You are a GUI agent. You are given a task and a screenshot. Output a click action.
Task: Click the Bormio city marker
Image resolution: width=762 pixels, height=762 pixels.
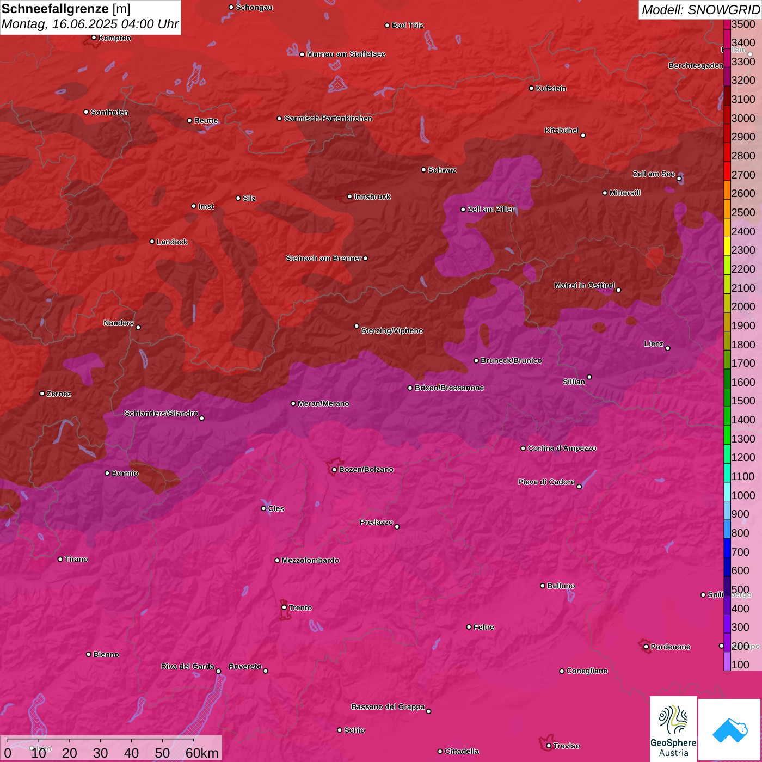107,473
